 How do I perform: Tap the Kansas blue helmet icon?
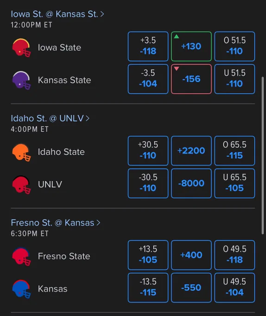(x=21, y=289)
